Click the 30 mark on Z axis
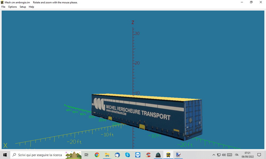266x159 pixels. [137, 33]
